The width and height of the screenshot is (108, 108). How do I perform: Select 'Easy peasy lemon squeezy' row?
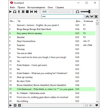coord(52,33)
